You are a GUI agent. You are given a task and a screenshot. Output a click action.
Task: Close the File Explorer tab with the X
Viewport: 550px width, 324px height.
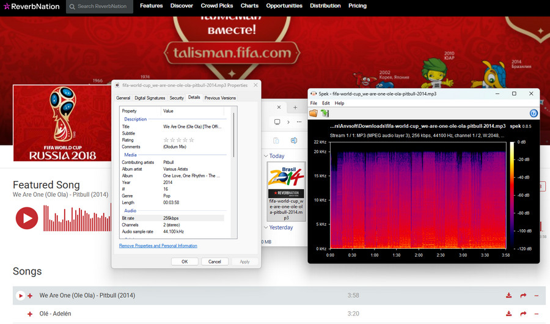click(x=279, y=108)
